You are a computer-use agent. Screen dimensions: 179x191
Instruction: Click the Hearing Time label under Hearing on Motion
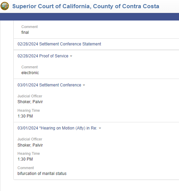click(29, 153)
